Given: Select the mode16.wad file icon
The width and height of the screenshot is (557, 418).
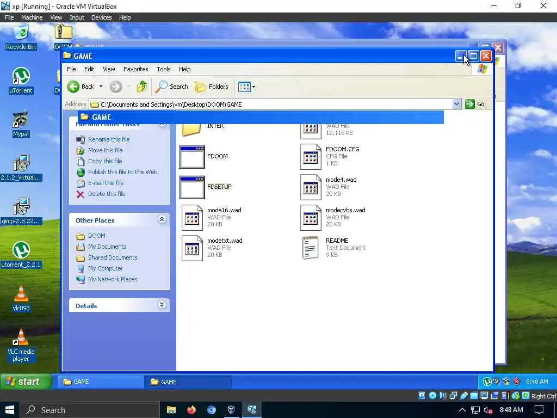Looking at the screenshot, I should pyautogui.click(x=192, y=218).
